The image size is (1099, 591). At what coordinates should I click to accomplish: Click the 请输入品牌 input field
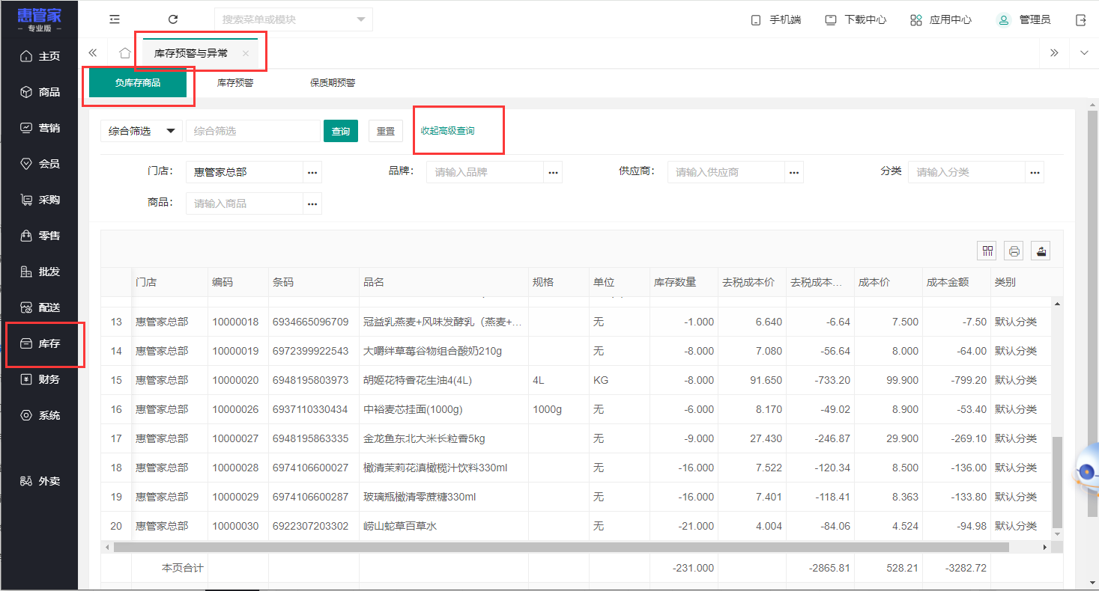pos(485,172)
